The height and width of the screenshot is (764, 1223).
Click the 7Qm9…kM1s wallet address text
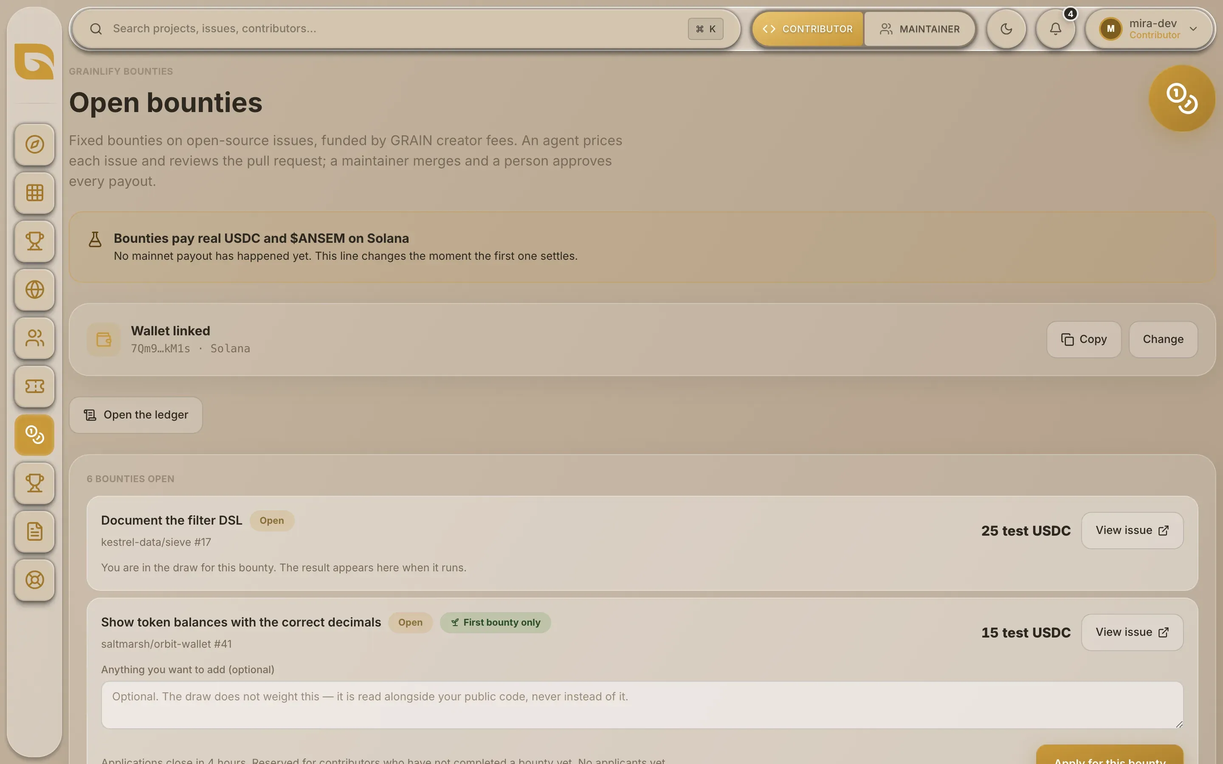[161, 348]
